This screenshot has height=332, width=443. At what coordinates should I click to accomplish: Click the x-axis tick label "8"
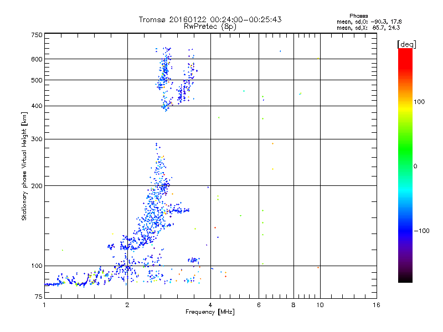click(293, 305)
